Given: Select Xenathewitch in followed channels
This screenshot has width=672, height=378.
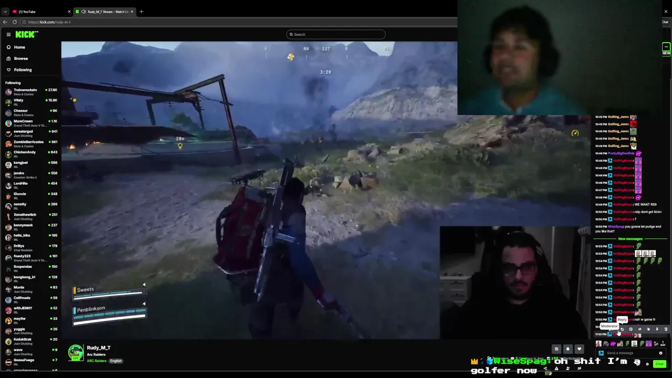Looking at the screenshot, I should (31, 216).
